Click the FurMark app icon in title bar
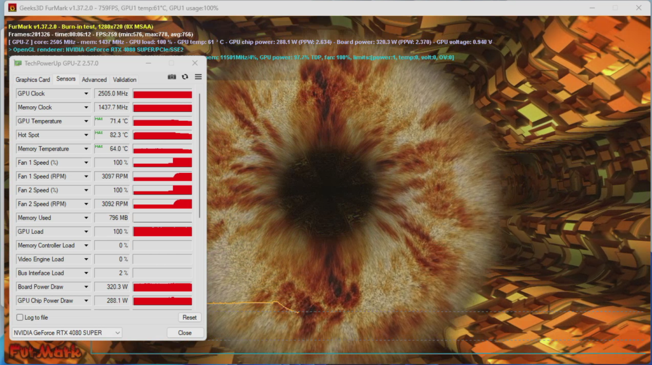The width and height of the screenshot is (652, 365). [x=12, y=8]
